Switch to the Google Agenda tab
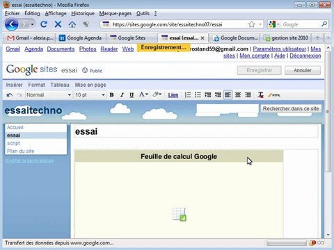The image size is (334, 250). tap(81, 37)
